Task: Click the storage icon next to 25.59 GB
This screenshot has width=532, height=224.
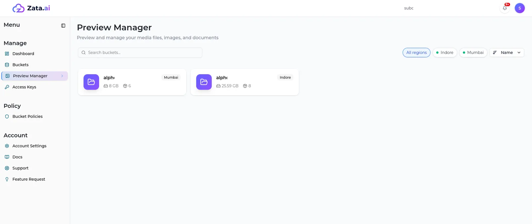Action: click(218, 86)
